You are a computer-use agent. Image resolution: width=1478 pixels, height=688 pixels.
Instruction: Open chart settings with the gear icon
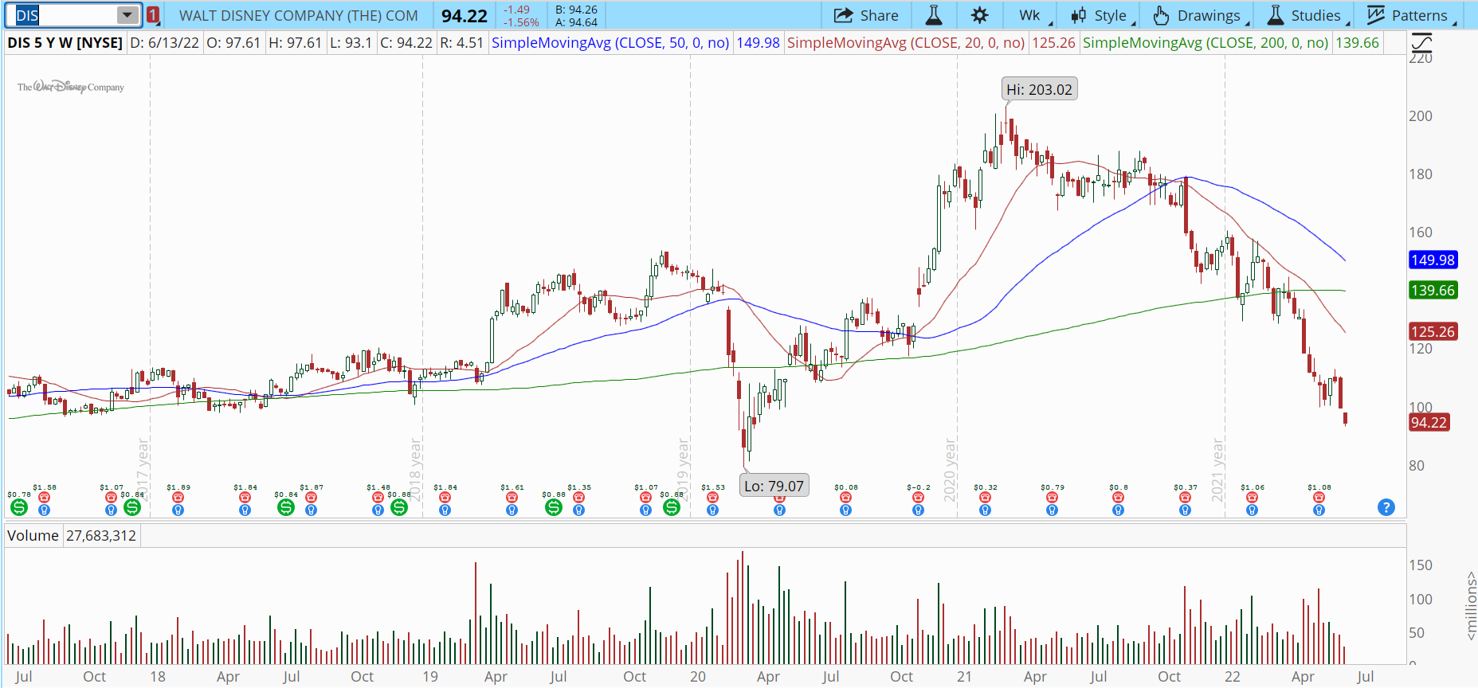coord(979,15)
